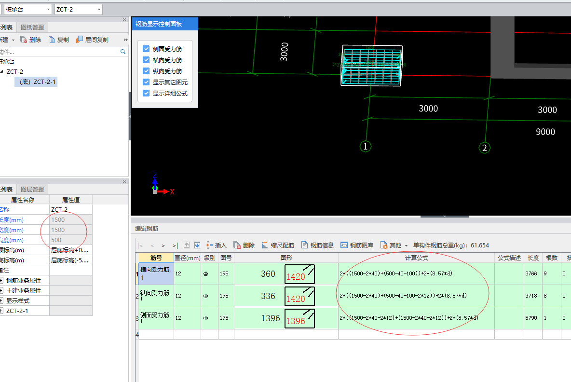The image size is (571, 382).
Task: Go to previous rebar record
Action: (x=152, y=246)
